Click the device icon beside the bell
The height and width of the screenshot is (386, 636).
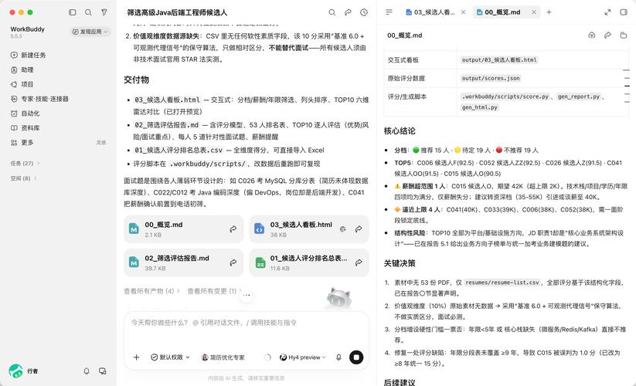point(103,371)
